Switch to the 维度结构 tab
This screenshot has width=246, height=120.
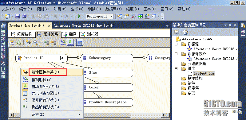22,34
